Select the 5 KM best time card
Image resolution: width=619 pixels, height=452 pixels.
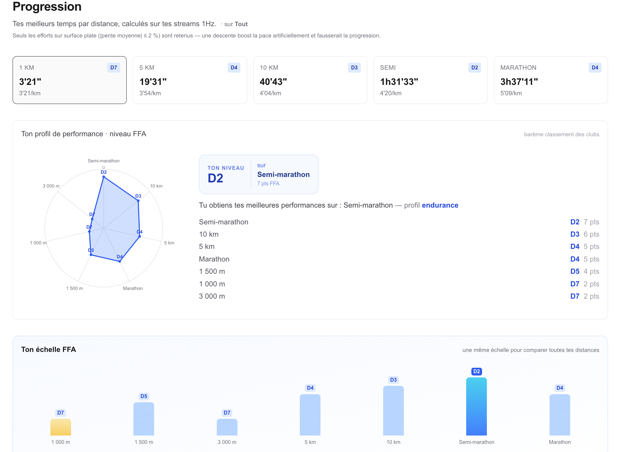(190, 80)
